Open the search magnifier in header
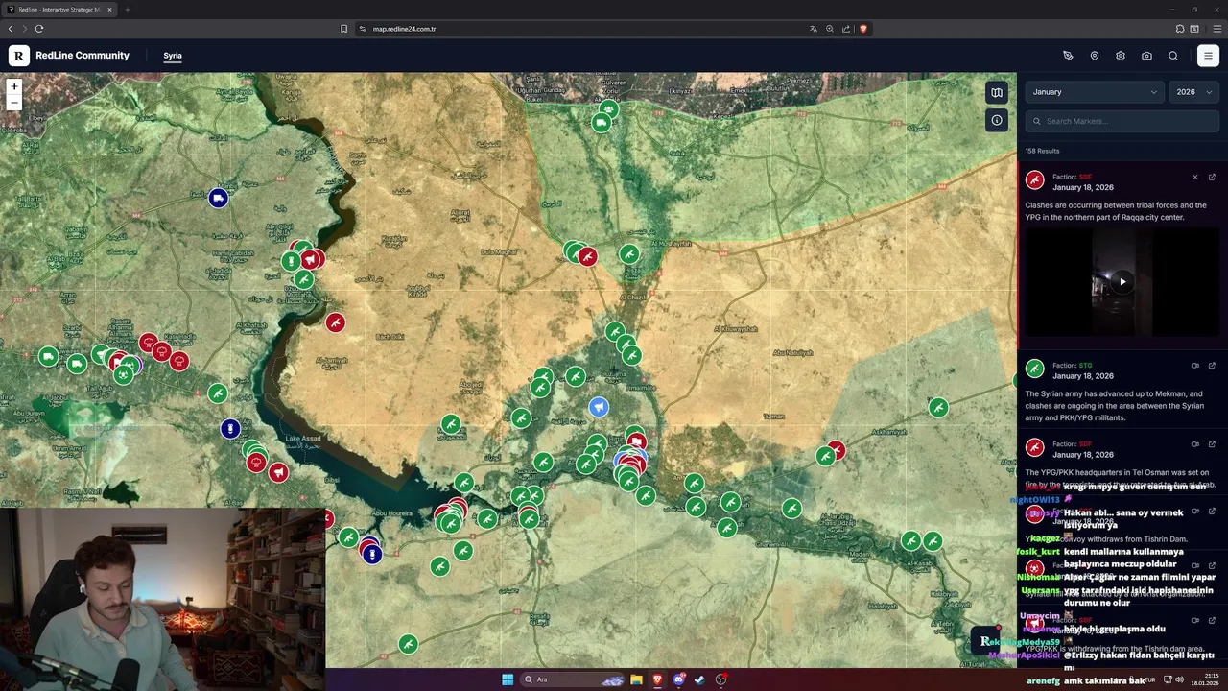 [1173, 56]
